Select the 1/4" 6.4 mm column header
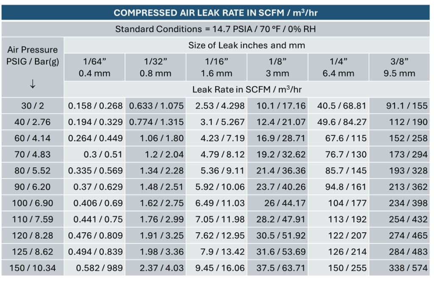Viewport: 434px width, 286px height. (338, 67)
